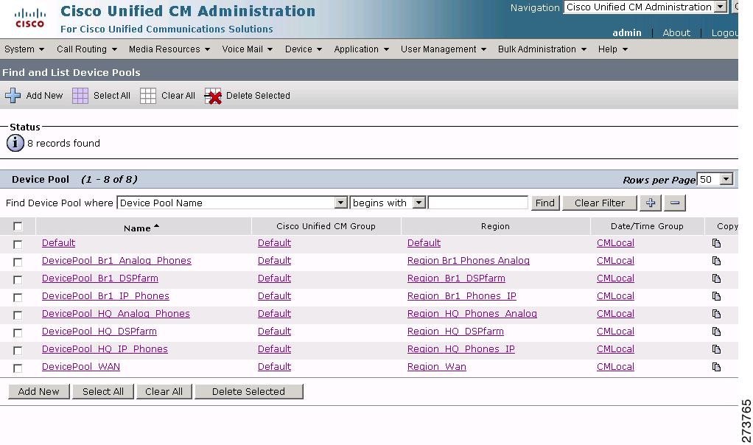Click the Delete Selected red X icon
Viewport: 753px width, 445px height.
[x=213, y=96]
